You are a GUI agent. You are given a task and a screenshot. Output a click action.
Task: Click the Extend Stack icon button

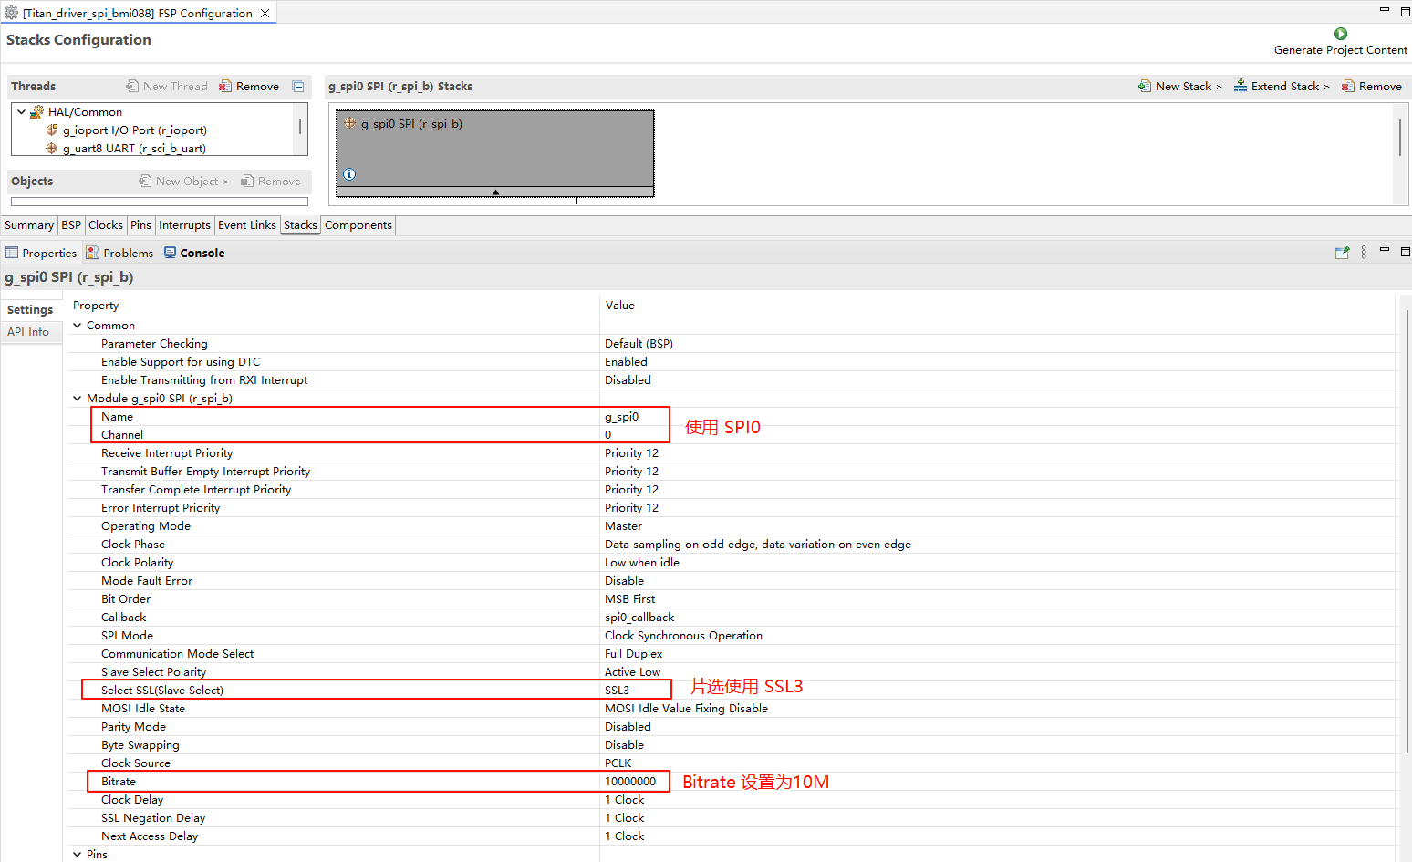[1241, 87]
